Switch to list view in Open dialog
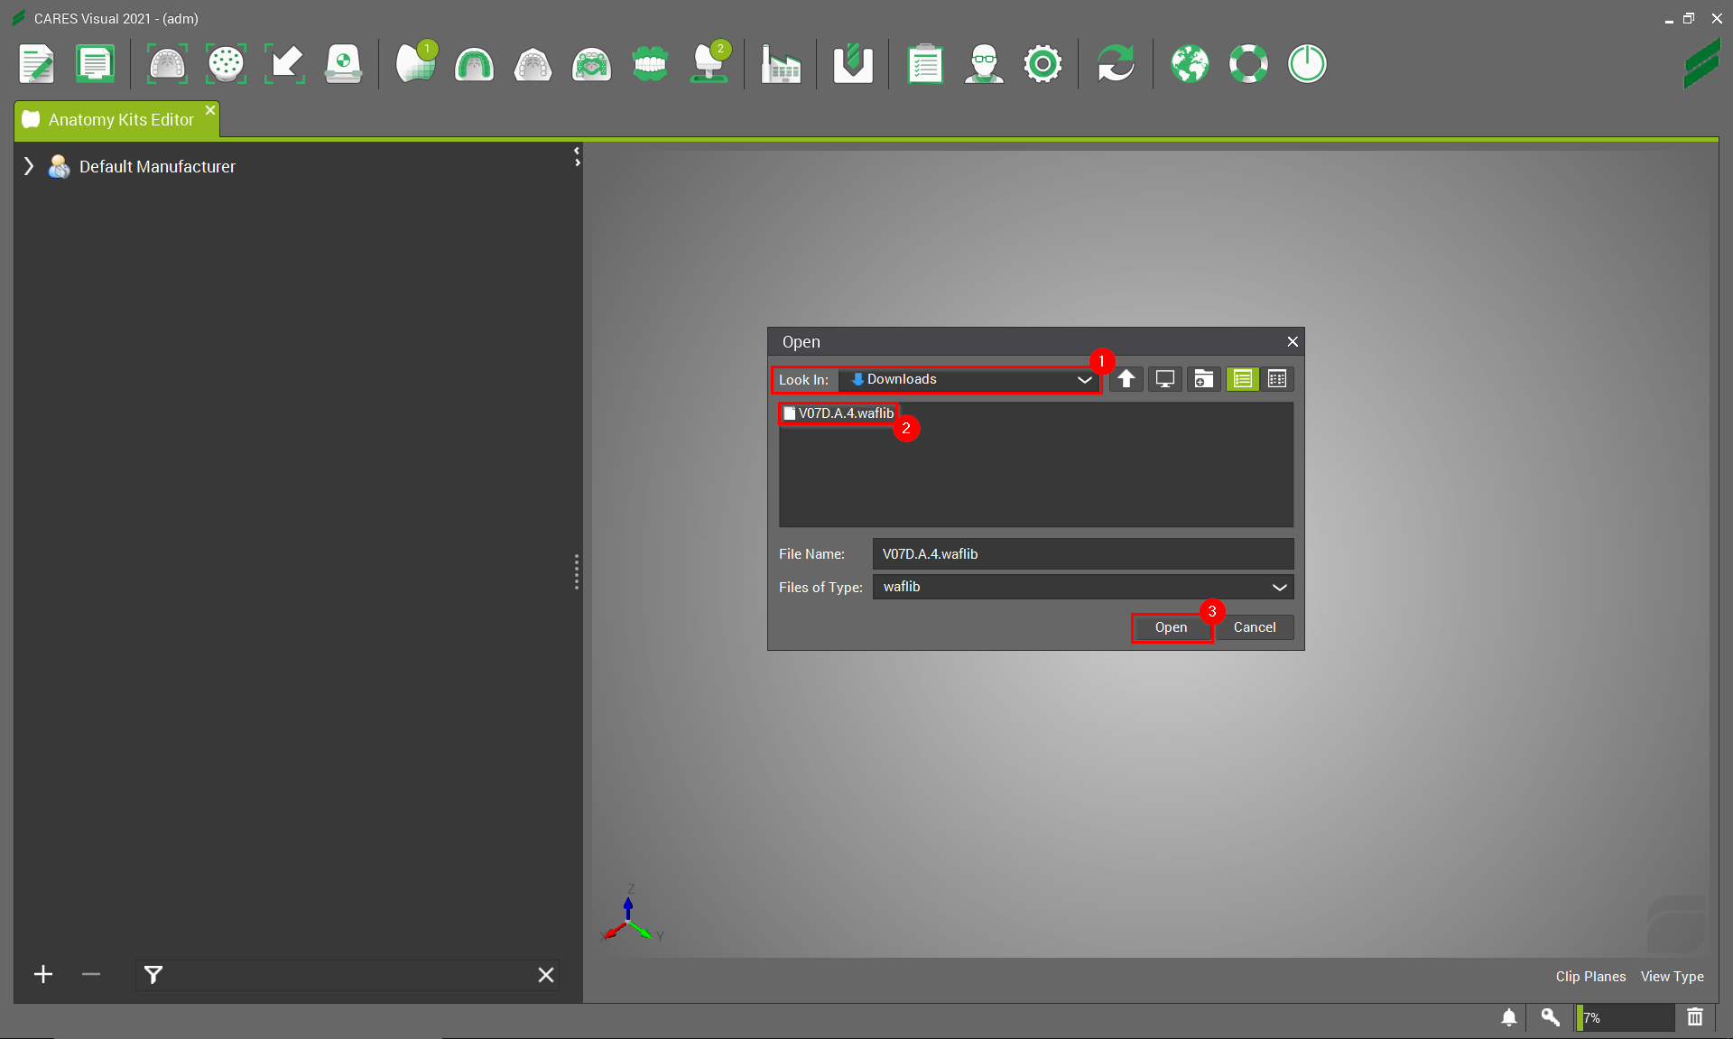The image size is (1733, 1039). (1242, 379)
